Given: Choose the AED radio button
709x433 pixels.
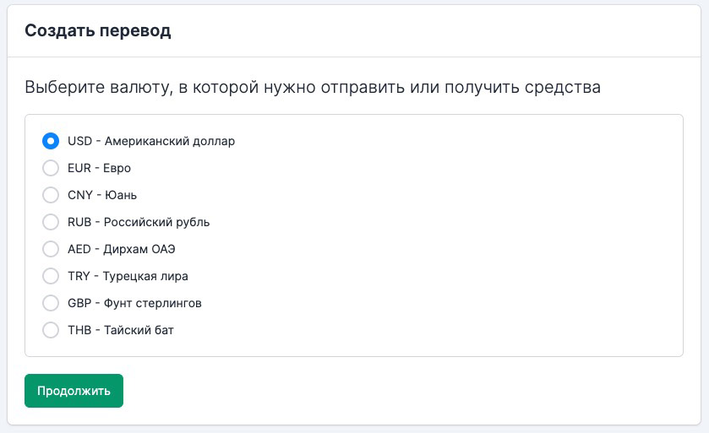Looking at the screenshot, I should coord(51,249).
